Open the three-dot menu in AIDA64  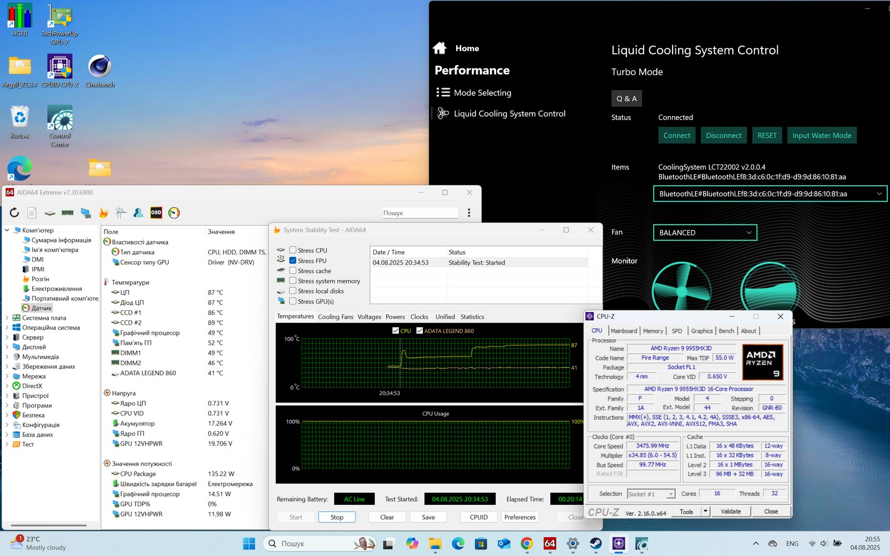coord(469,212)
